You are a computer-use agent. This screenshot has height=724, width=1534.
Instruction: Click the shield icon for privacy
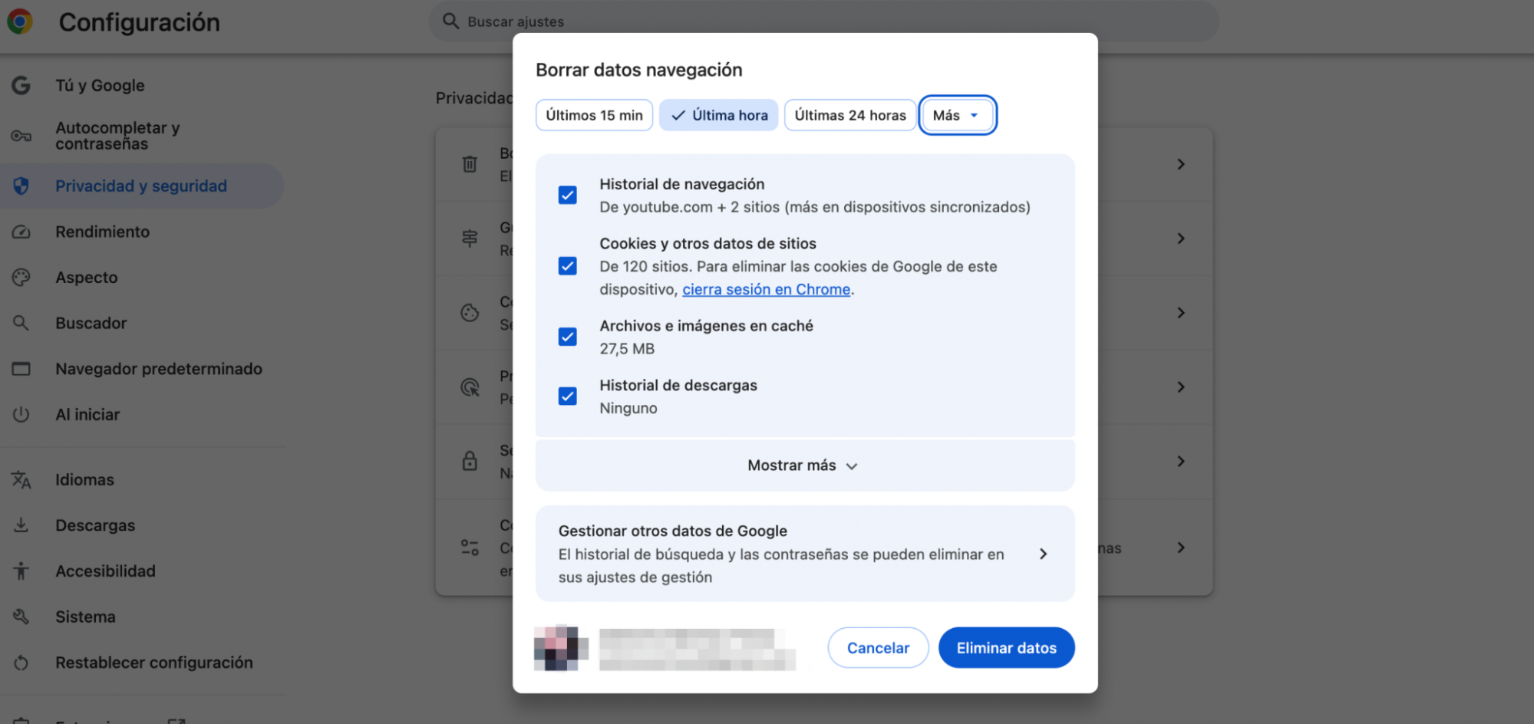(21, 186)
